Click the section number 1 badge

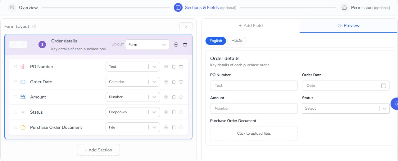click(42, 45)
